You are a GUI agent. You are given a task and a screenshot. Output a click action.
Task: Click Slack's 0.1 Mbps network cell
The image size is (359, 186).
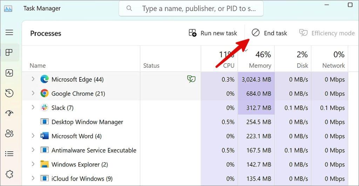(x=330, y=108)
